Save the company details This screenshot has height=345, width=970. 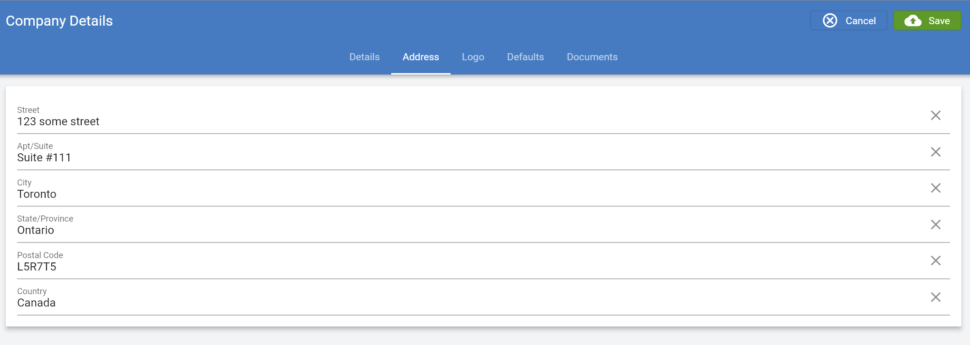[927, 20]
